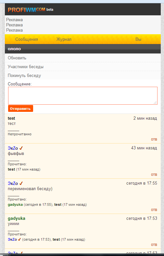This screenshot has height=256, width=164.
Task: Open the Журнал tab
Action: (64, 39)
